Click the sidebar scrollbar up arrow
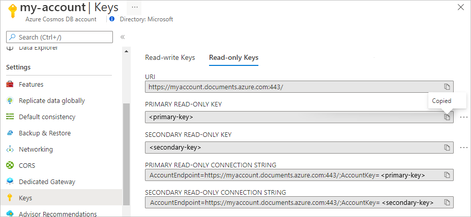 pyautogui.click(x=126, y=51)
